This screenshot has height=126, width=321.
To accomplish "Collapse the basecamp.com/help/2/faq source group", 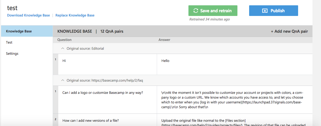I will (x=63, y=80).
